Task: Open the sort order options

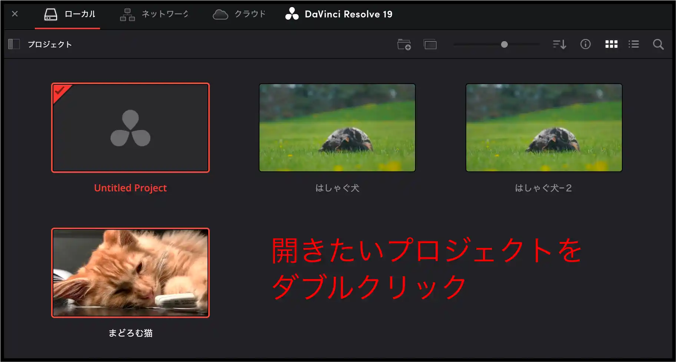Action: 559,44
